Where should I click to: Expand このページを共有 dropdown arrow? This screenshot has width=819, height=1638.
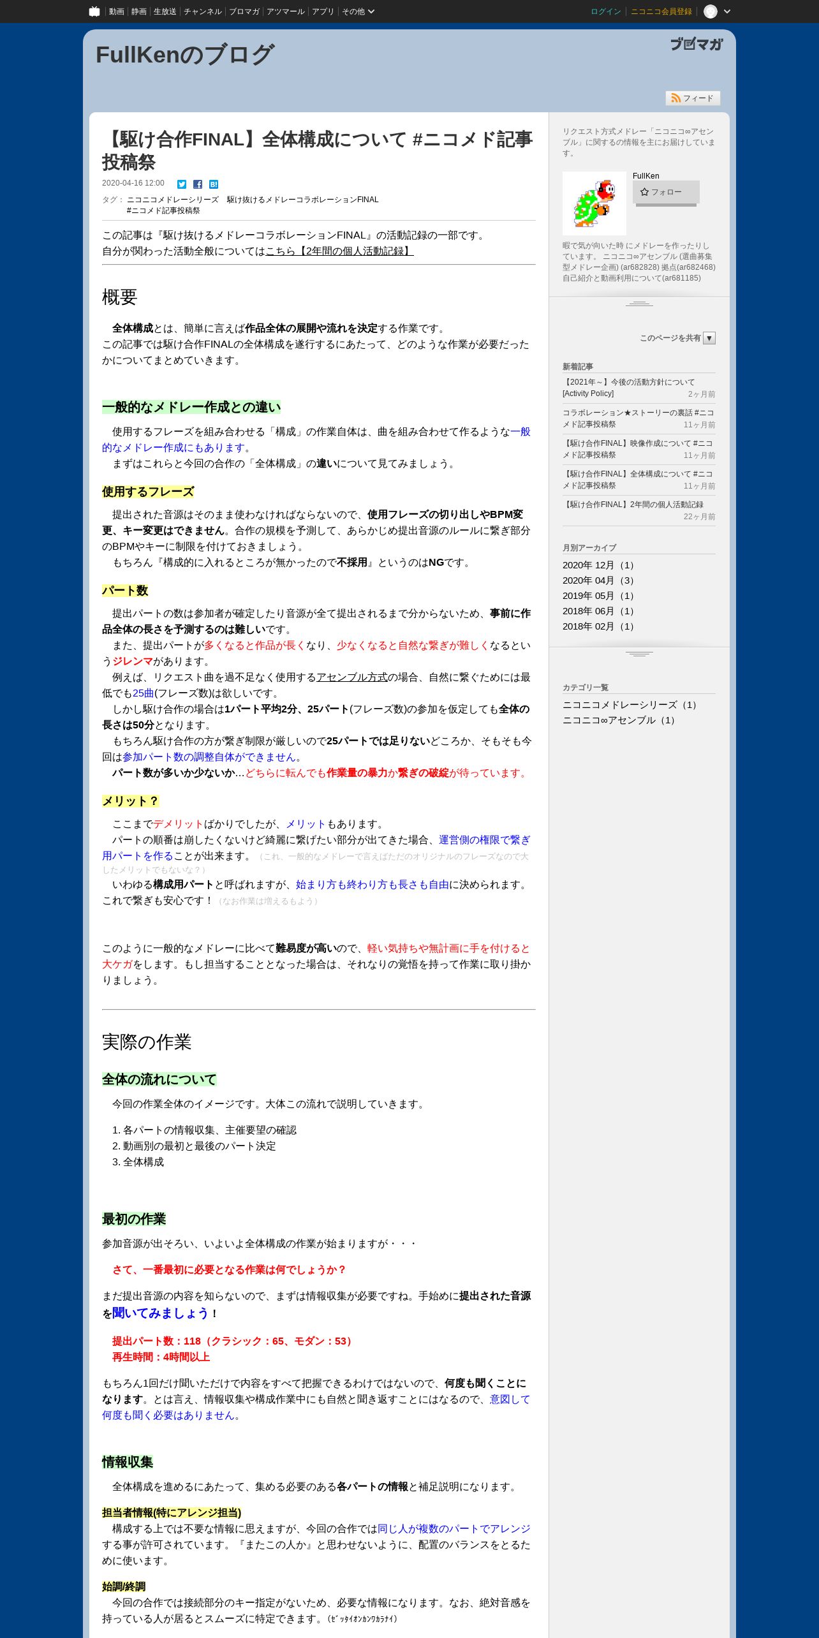point(709,338)
